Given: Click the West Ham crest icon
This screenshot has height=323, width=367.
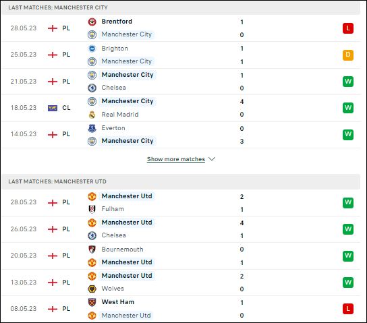Looking at the screenshot, I should pyautogui.click(x=92, y=302).
